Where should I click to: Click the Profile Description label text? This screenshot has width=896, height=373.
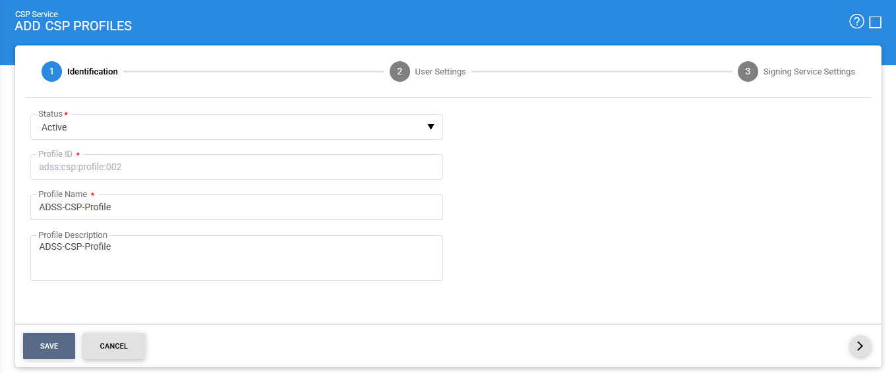[73, 235]
